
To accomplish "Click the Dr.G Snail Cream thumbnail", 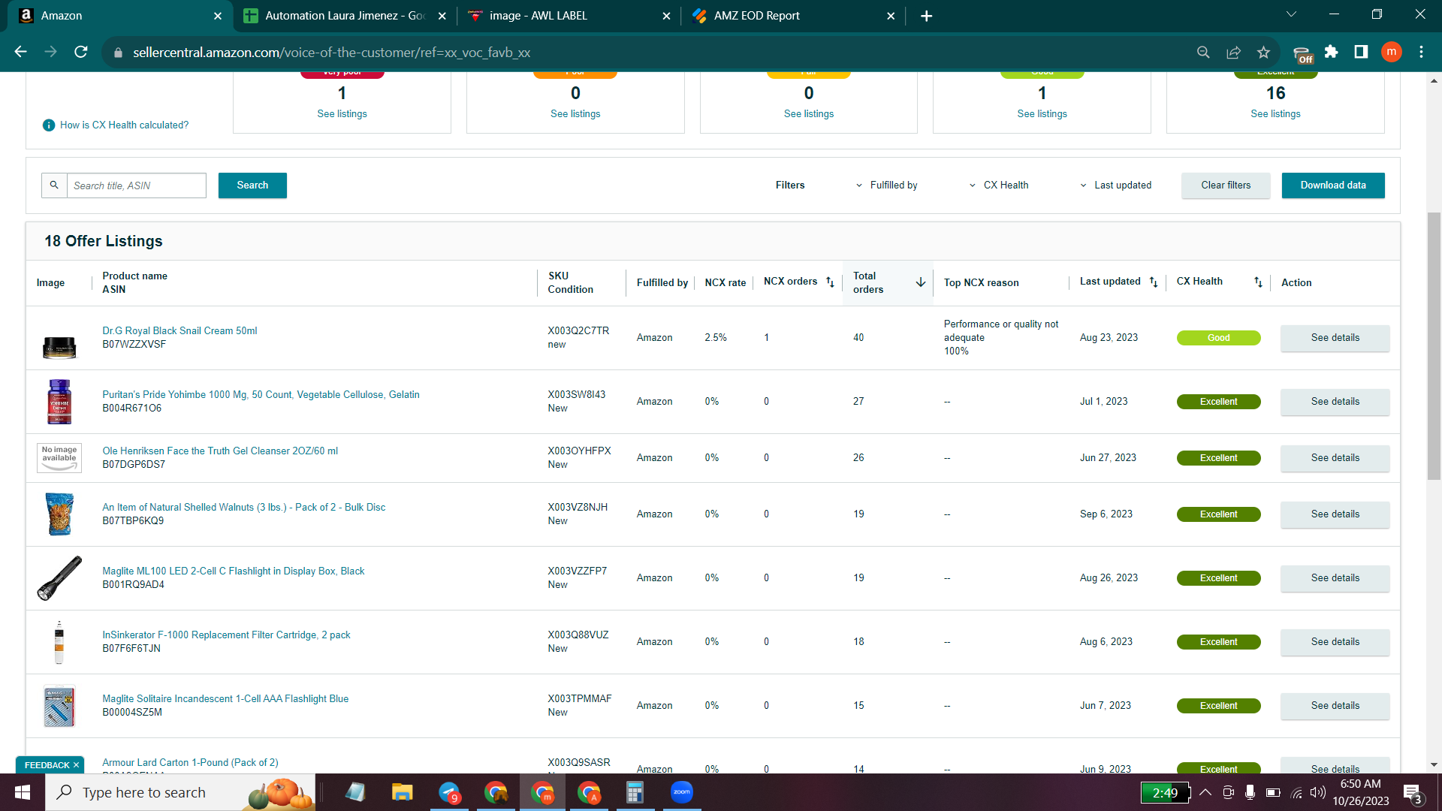I will (59, 348).
